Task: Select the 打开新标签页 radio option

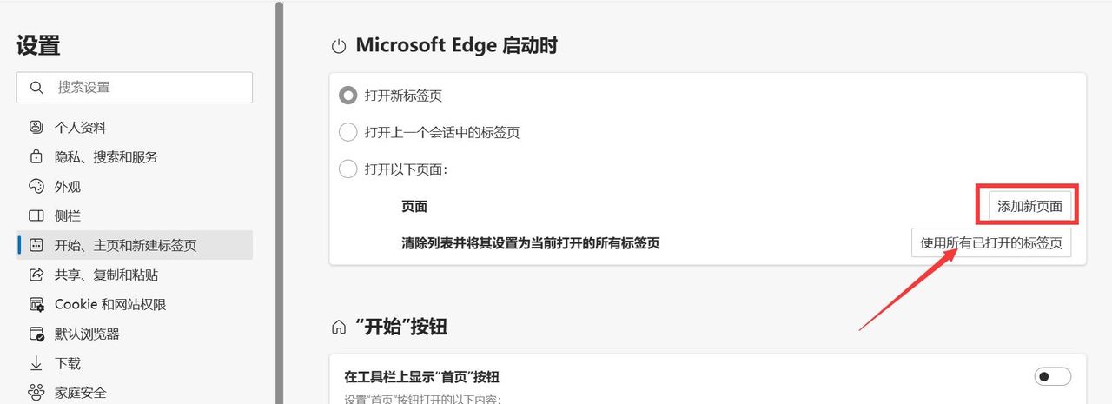Action: (347, 96)
